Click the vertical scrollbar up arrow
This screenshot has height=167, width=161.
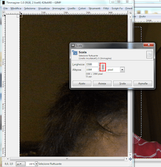click(130, 17)
